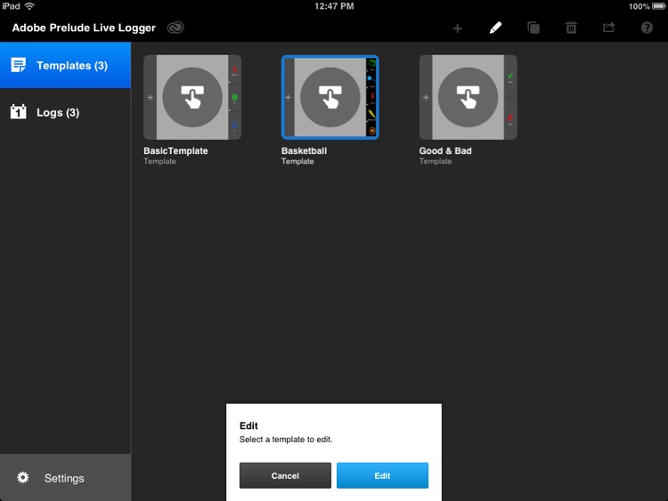The width and height of the screenshot is (668, 501).
Task: Click the Logs calendar icon
Action: click(19, 111)
